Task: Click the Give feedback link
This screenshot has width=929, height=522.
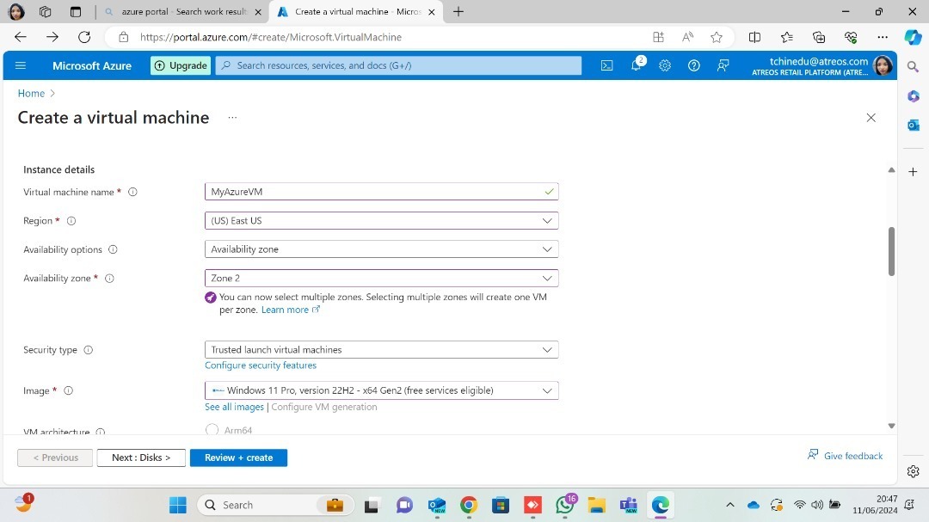Action: [846, 456]
